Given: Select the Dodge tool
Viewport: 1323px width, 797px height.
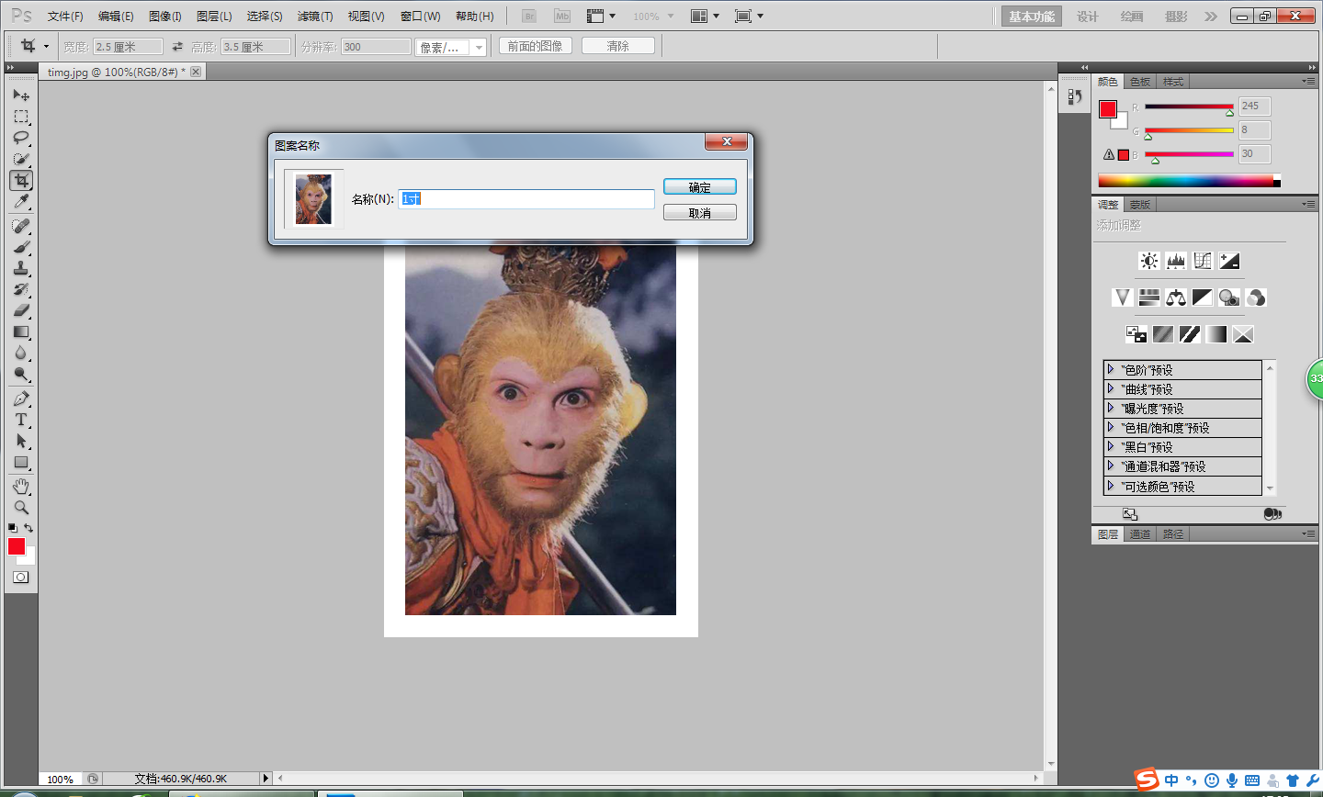Looking at the screenshot, I should pos(21,374).
